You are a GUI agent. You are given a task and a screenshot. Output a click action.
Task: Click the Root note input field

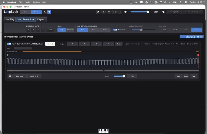coord(23,48)
